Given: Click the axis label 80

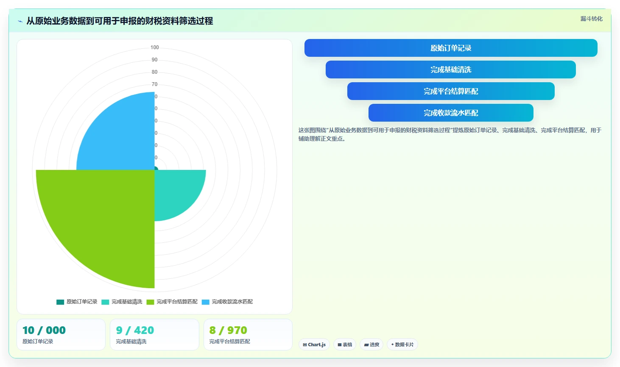Looking at the screenshot, I should coord(154,72).
